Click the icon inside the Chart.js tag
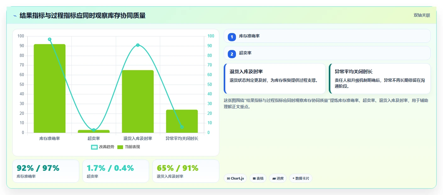This screenshot has width=443, height=195. click(228, 178)
